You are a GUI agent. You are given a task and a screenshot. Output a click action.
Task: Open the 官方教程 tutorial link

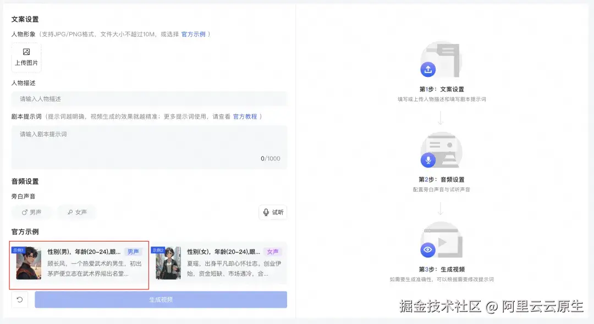click(245, 116)
